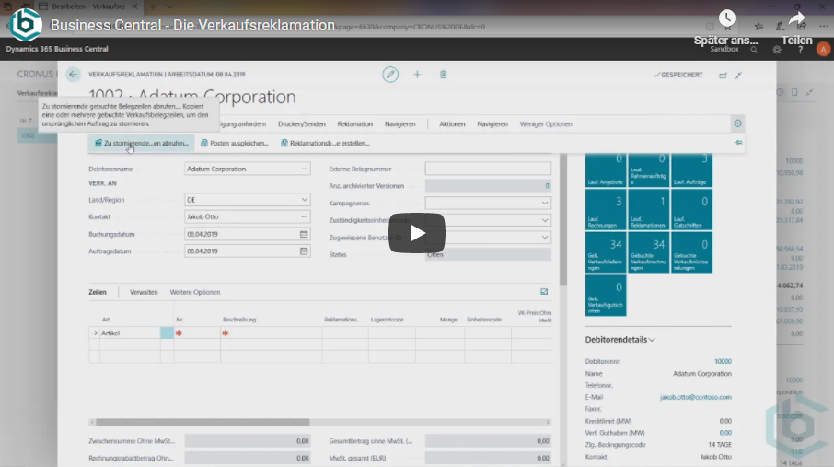Open the Geb. Verkaufsgutschriften tile

pos(606,296)
